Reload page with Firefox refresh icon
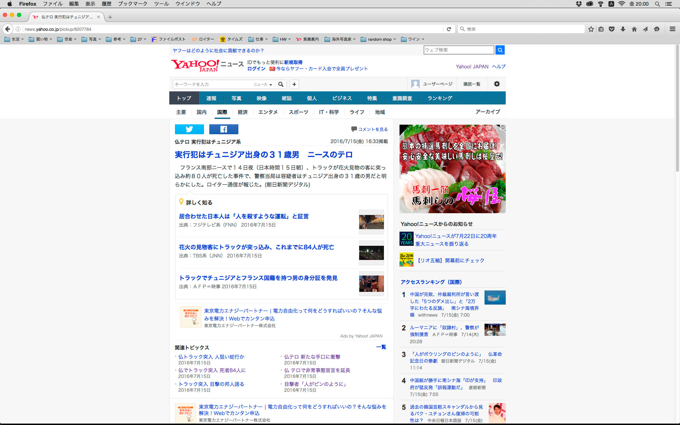Screen dimensions: 680x425 pos(449,29)
